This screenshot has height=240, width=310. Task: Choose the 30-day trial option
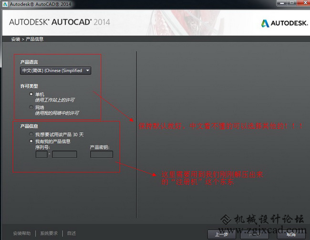tap(31, 135)
